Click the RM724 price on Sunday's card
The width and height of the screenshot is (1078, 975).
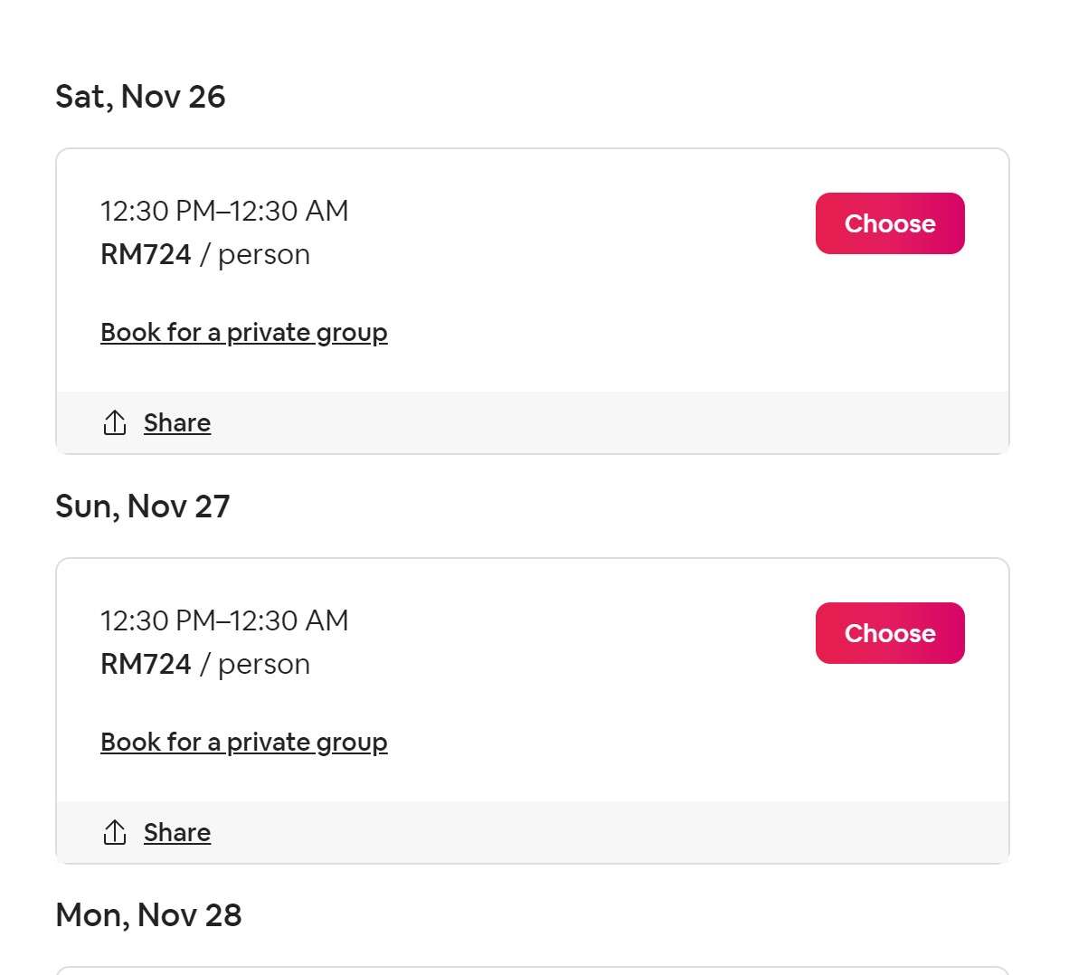pos(146,664)
